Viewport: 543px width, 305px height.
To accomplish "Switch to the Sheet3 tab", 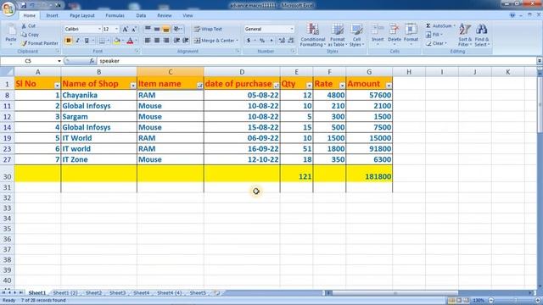I will (117, 293).
